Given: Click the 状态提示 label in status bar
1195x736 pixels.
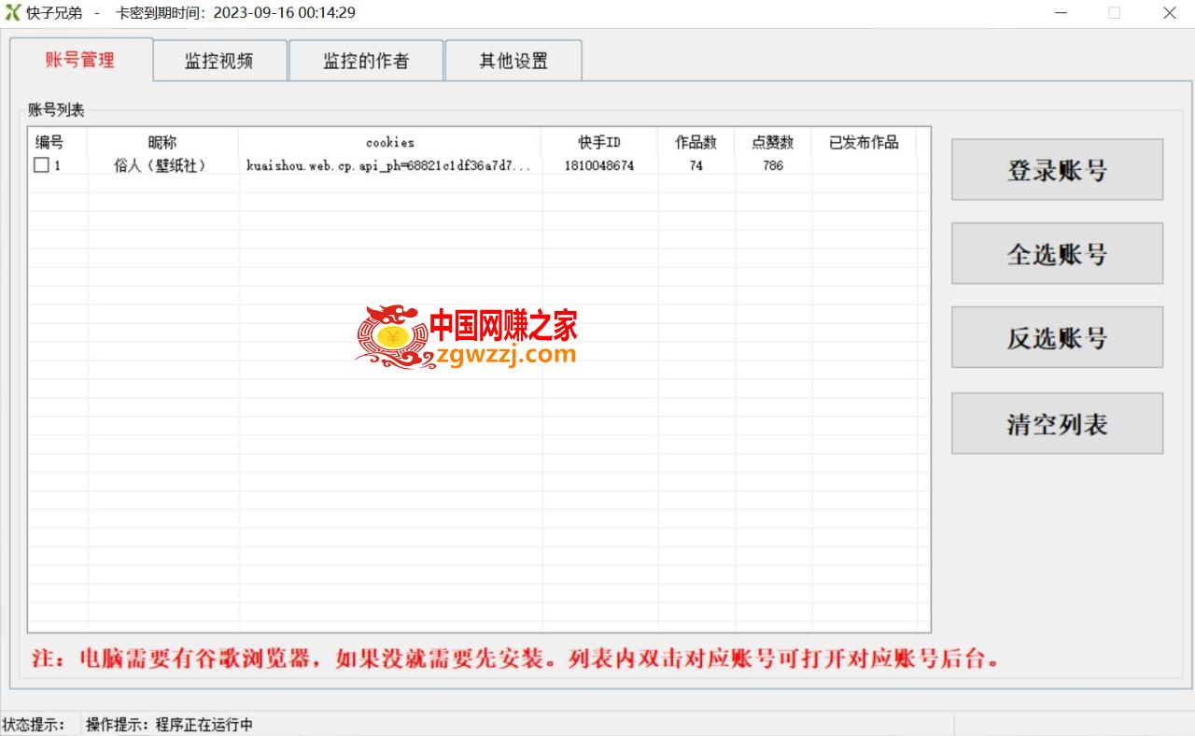Looking at the screenshot, I should click(x=34, y=725).
